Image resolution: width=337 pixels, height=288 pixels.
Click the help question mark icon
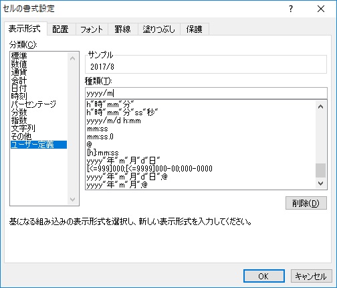[291, 9]
